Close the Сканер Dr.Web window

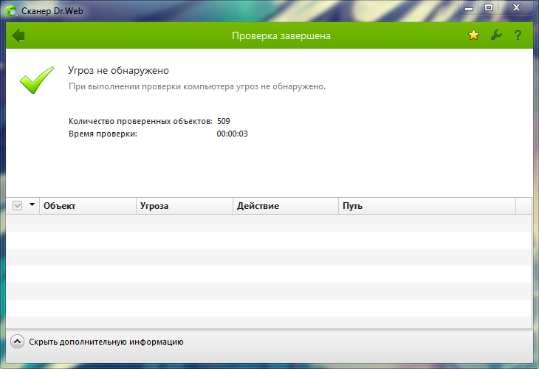[x=516, y=7]
